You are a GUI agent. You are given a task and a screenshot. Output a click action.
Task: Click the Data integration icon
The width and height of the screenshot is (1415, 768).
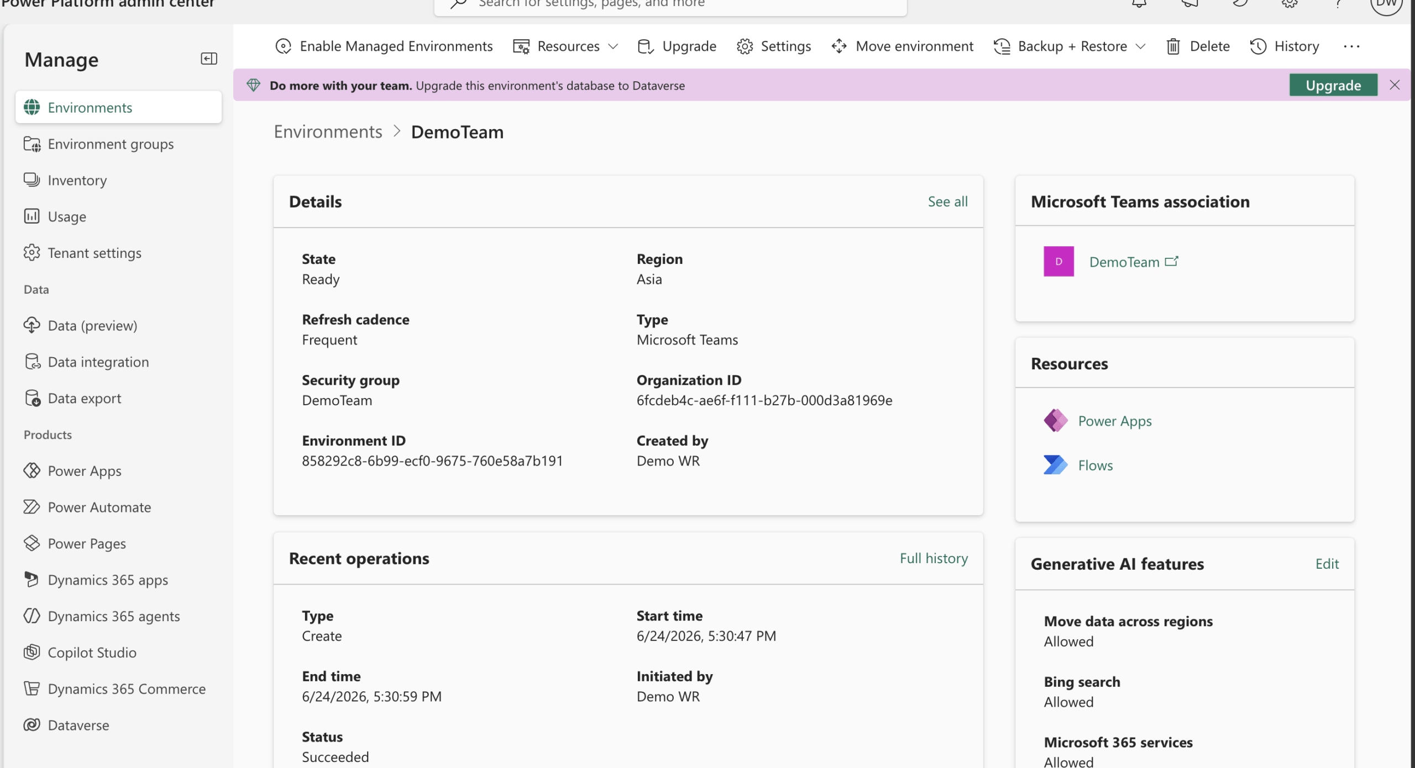pyautogui.click(x=32, y=362)
